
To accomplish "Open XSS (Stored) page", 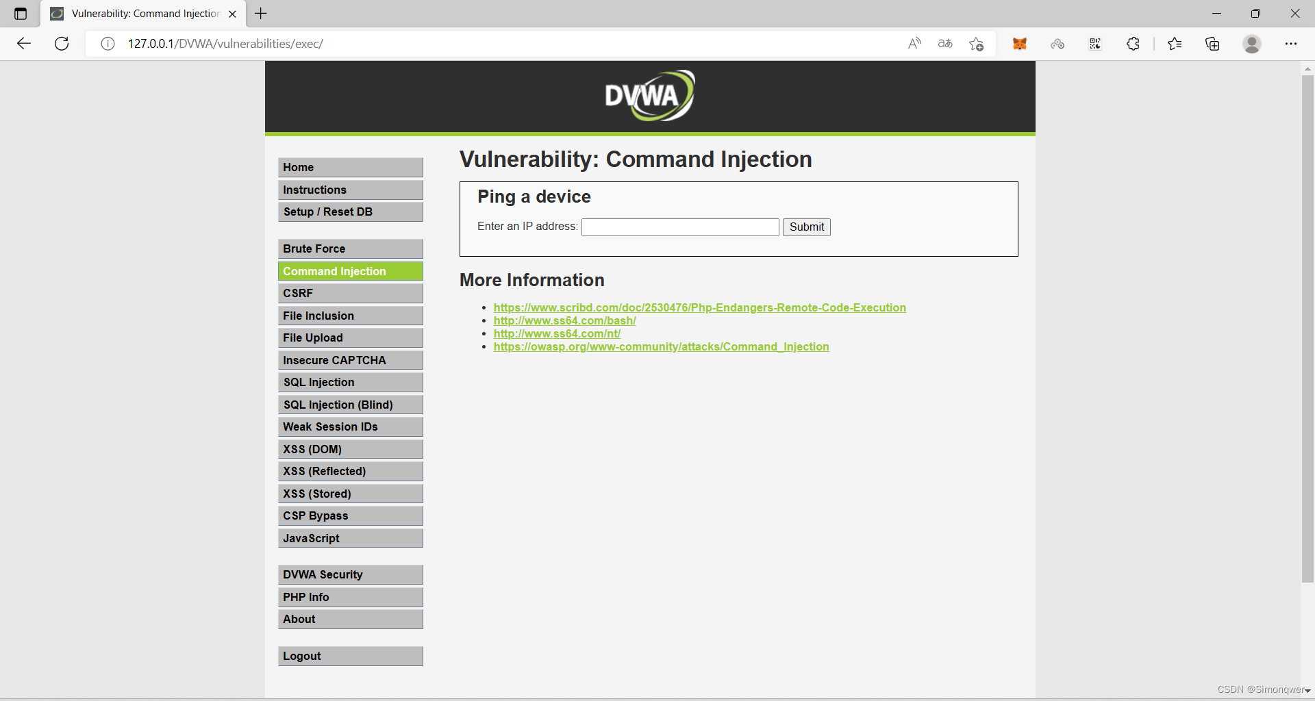I will (x=351, y=494).
